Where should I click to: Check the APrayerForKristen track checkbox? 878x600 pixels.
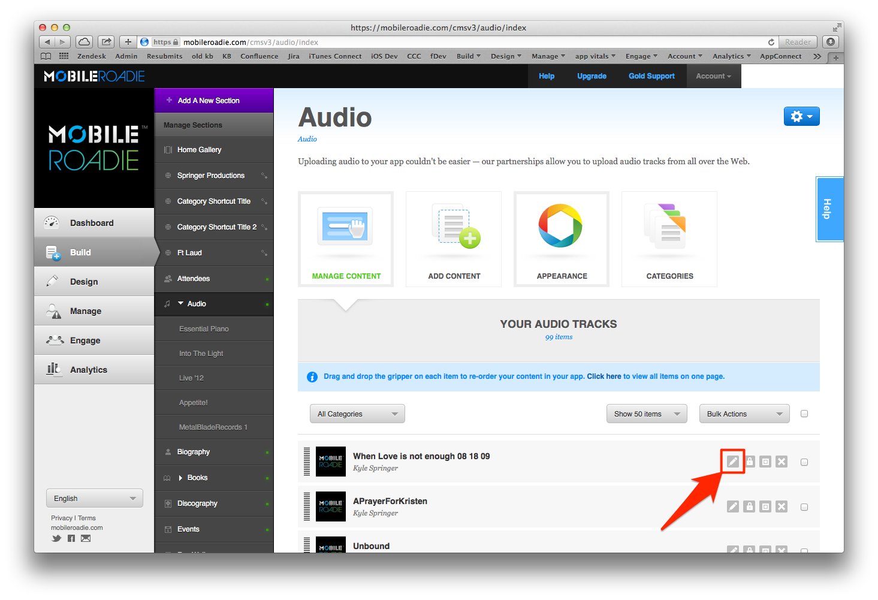tap(804, 507)
